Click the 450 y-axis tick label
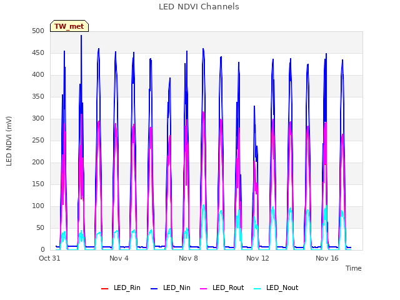Viewport: 400px width, 300px height. 38,53
